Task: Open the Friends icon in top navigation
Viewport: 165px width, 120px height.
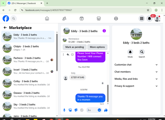Action: 64,18
